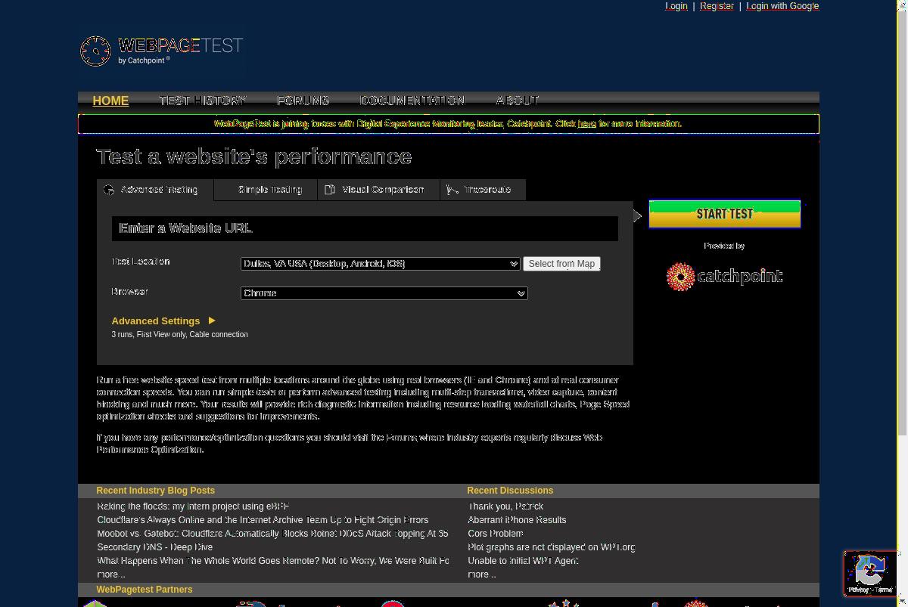Click Login with Google link
This screenshot has height=607, width=908.
[x=782, y=6]
